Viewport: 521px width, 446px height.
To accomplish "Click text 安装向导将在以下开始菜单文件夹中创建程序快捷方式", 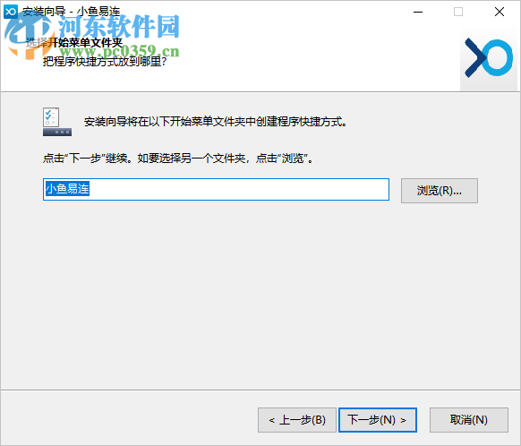I will [x=216, y=122].
